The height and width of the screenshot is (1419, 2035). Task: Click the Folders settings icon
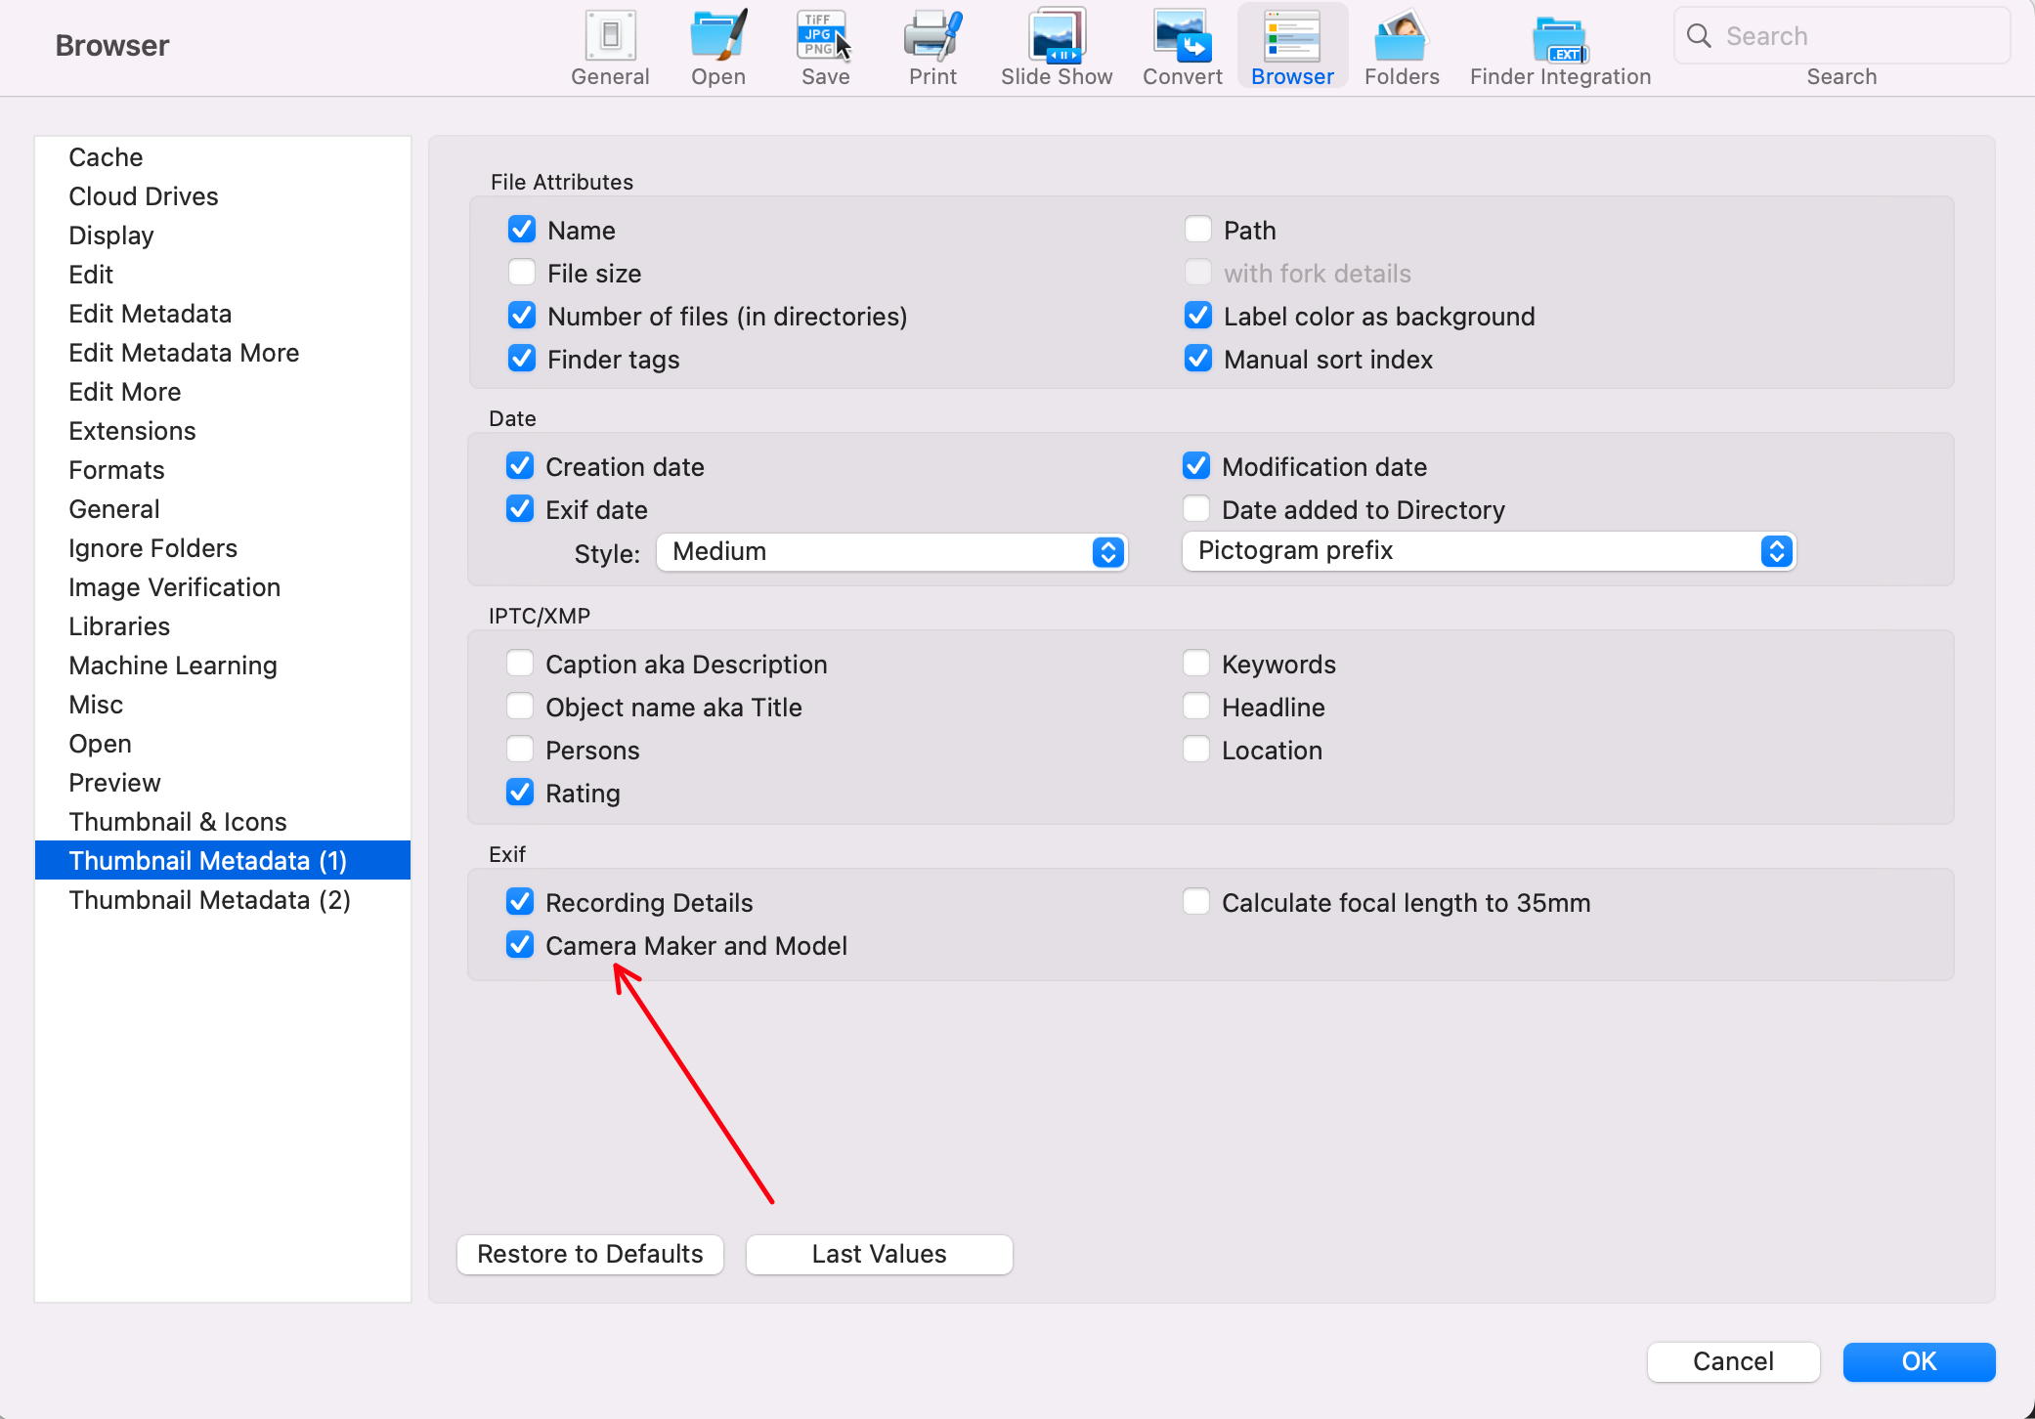pyautogui.click(x=1400, y=43)
